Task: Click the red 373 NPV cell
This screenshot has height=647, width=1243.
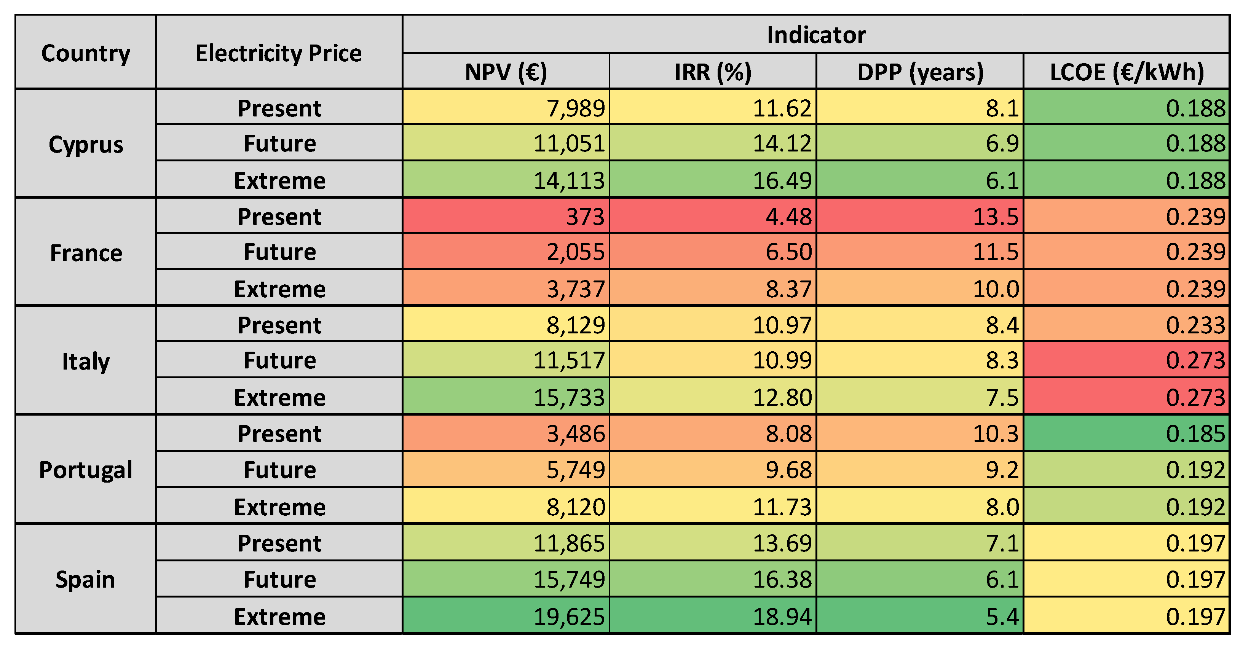Action: pyautogui.click(x=506, y=216)
